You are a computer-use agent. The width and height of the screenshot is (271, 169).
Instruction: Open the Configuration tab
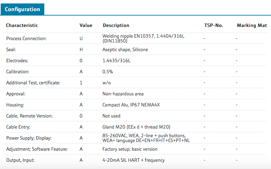tap(22, 9)
